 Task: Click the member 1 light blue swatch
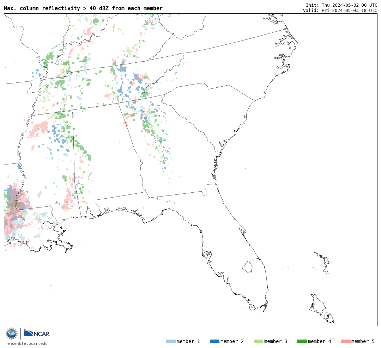click(x=171, y=341)
